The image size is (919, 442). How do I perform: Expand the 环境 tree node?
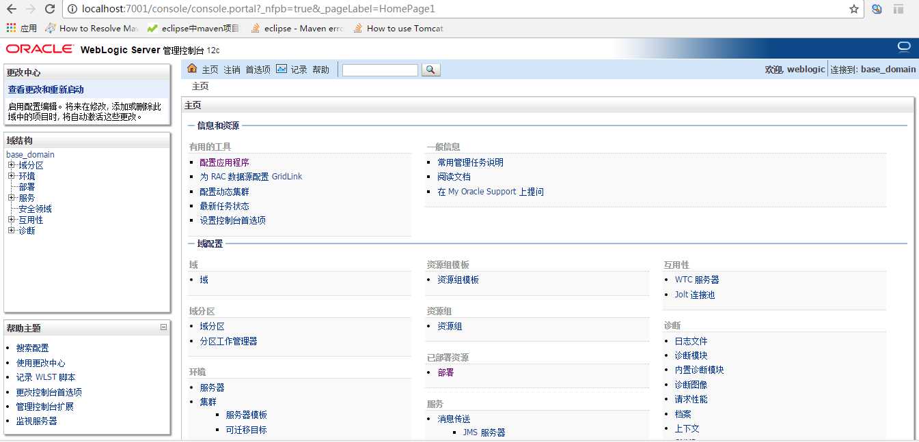pyautogui.click(x=11, y=176)
